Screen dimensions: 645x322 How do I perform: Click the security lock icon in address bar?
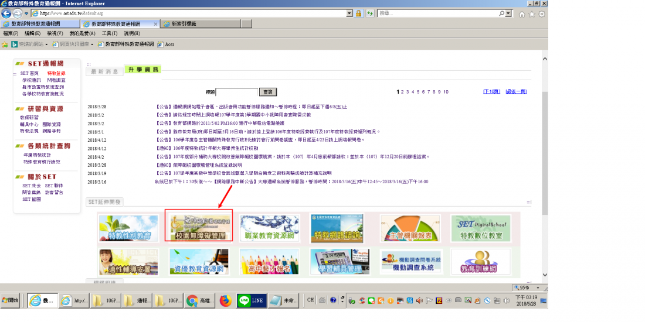359,13
